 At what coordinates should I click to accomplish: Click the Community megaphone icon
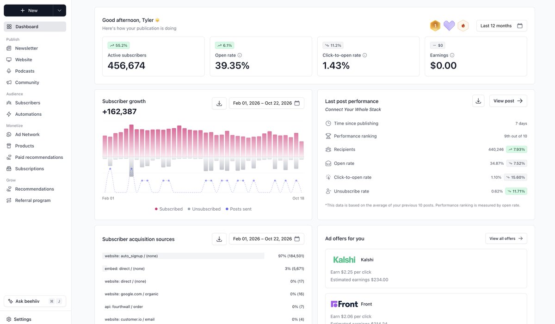(x=9, y=82)
